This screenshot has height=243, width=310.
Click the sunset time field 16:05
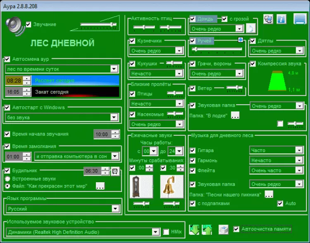coord(14,92)
